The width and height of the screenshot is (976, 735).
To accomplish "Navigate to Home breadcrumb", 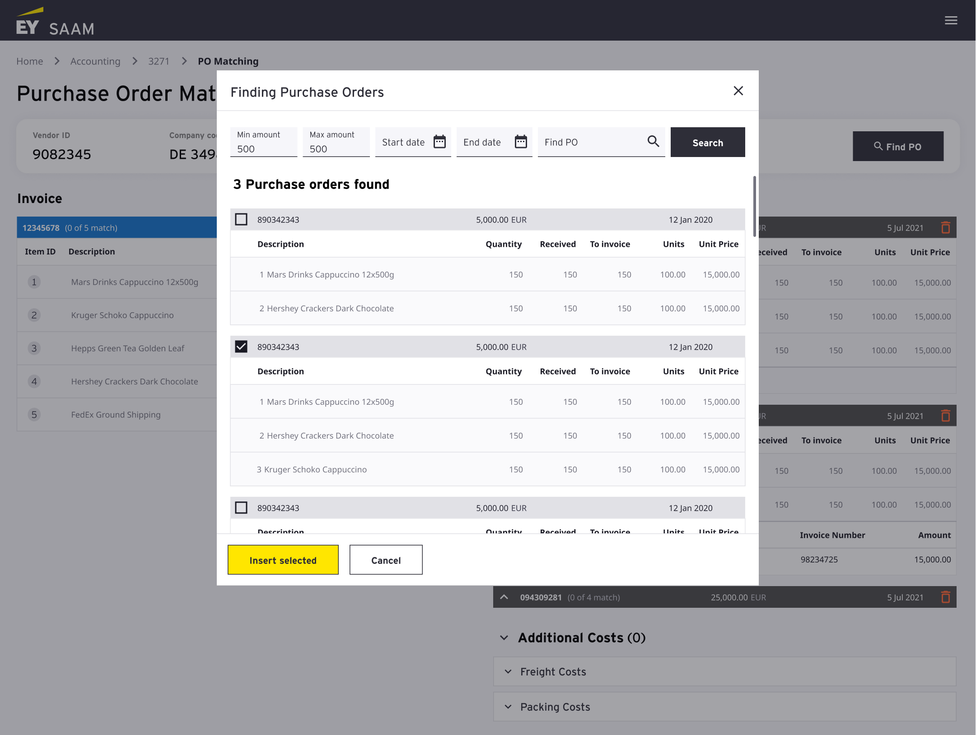I will pyautogui.click(x=30, y=61).
